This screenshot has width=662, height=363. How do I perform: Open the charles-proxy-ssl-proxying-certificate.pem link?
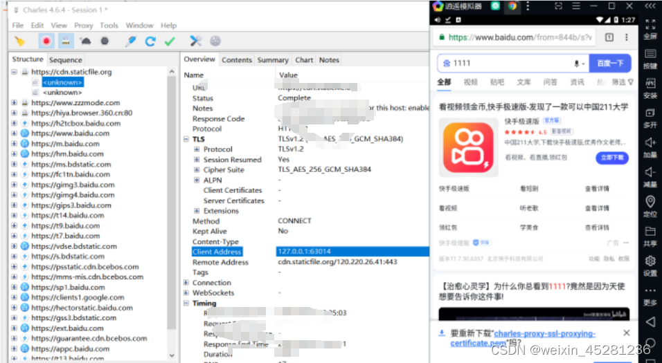pos(523,338)
